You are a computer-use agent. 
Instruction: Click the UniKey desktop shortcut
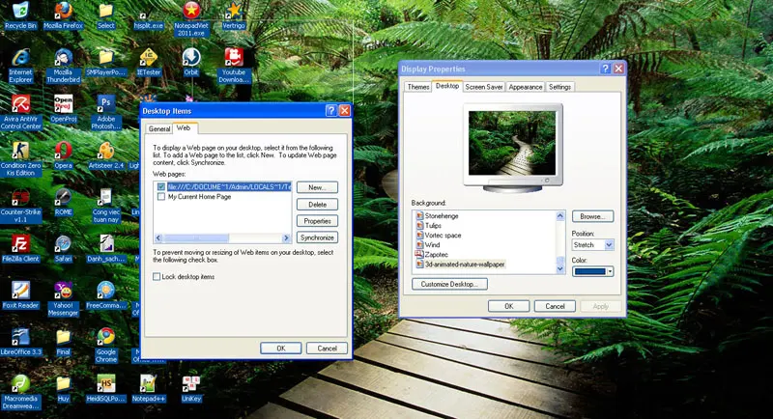(x=191, y=388)
